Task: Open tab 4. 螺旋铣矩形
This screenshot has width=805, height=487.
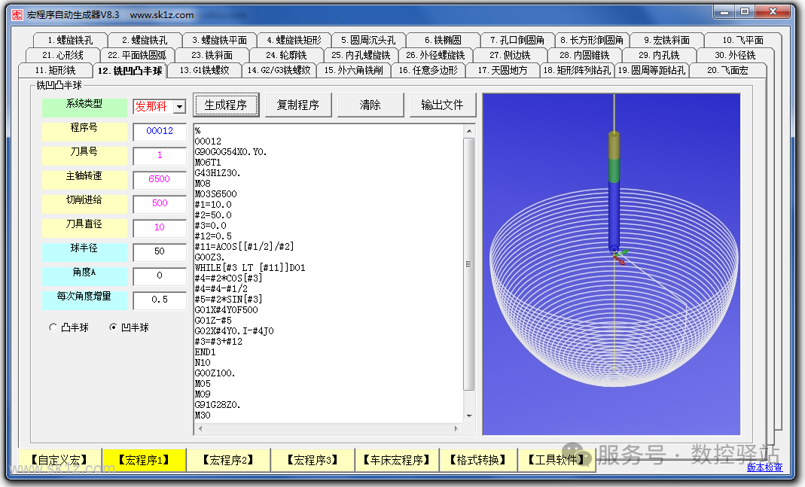Action: pos(294,40)
